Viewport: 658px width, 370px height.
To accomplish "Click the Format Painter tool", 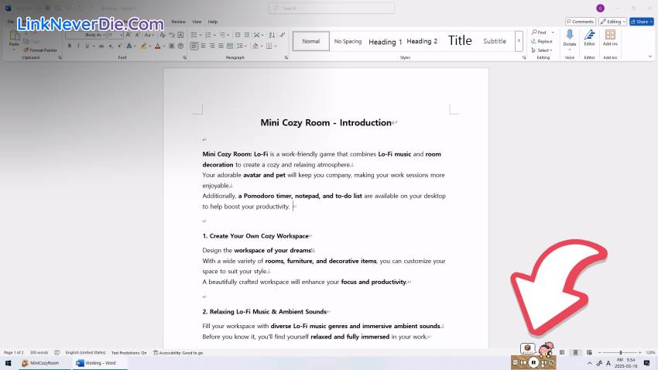I will 42,50.
